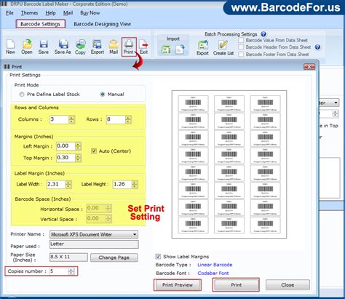Adjust the Rows spinner arrows
The width and height of the screenshot is (345, 299).
(128, 119)
